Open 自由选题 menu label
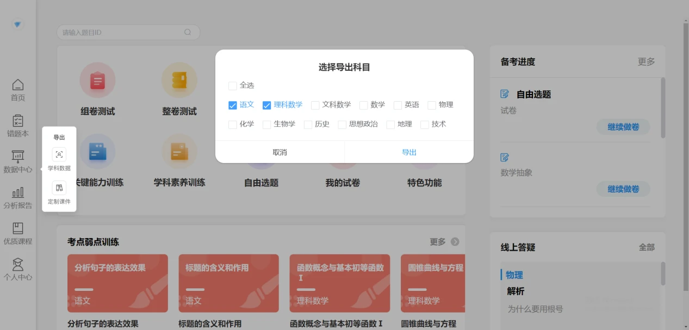Screen dimensions: 689x330 tap(261, 183)
